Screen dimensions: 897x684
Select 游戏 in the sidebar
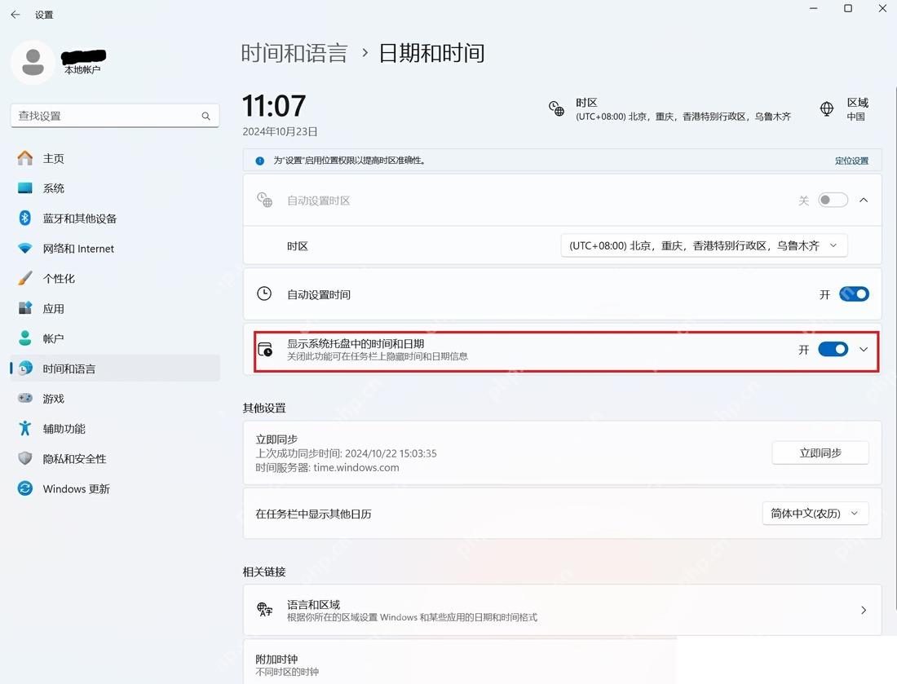tap(114, 399)
